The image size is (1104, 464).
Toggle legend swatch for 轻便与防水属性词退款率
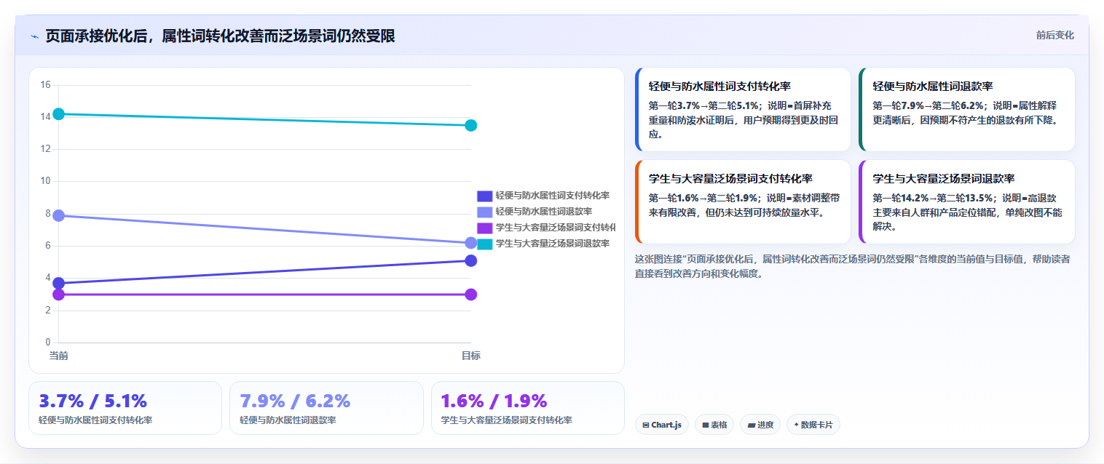[485, 212]
